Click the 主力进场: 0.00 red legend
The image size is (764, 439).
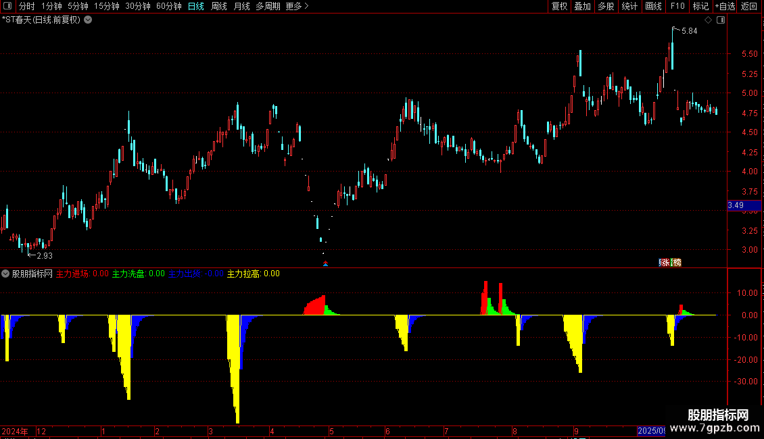pos(82,274)
